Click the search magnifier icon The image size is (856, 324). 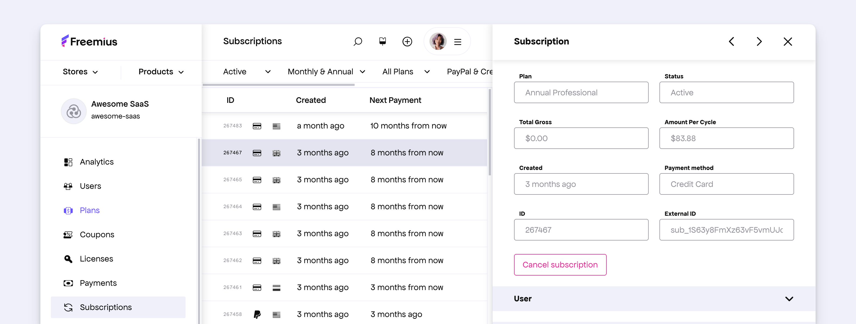[x=358, y=41]
